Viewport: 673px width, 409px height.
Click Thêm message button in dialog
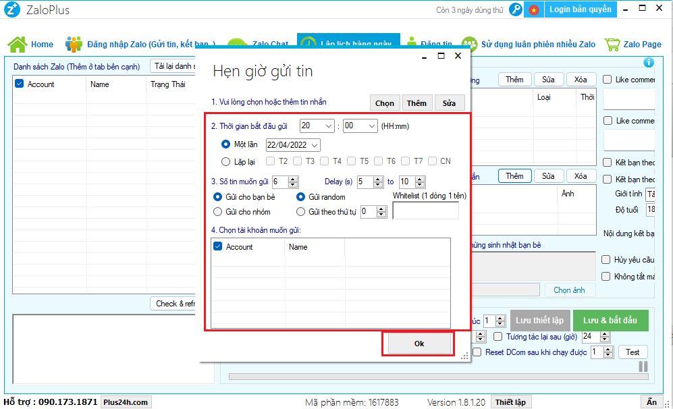click(416, 103)
